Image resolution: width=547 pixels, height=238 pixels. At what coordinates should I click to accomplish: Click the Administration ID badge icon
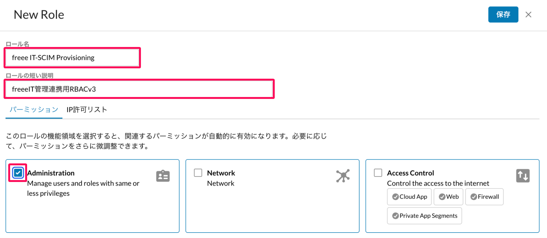tap(163, 176)
